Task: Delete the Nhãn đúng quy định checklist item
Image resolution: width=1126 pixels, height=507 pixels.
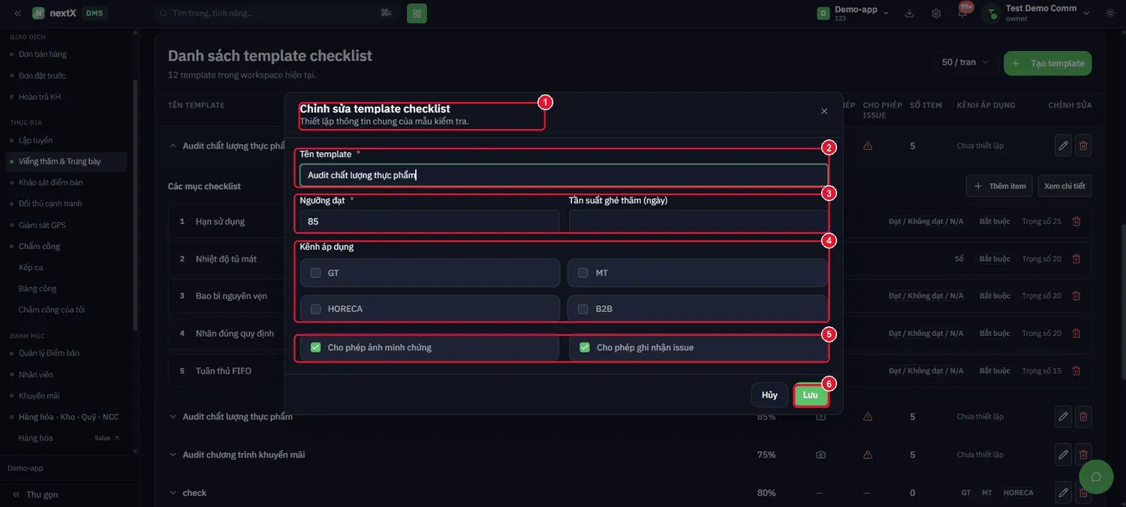Action: tap(1076, 333)
